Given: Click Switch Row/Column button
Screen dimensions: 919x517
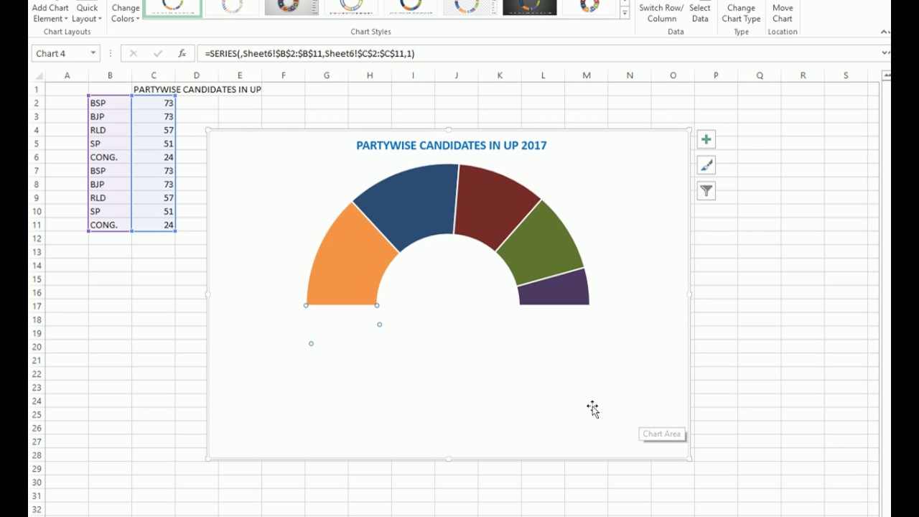Looking at the screenshot, I should click(x=661, y=13).
